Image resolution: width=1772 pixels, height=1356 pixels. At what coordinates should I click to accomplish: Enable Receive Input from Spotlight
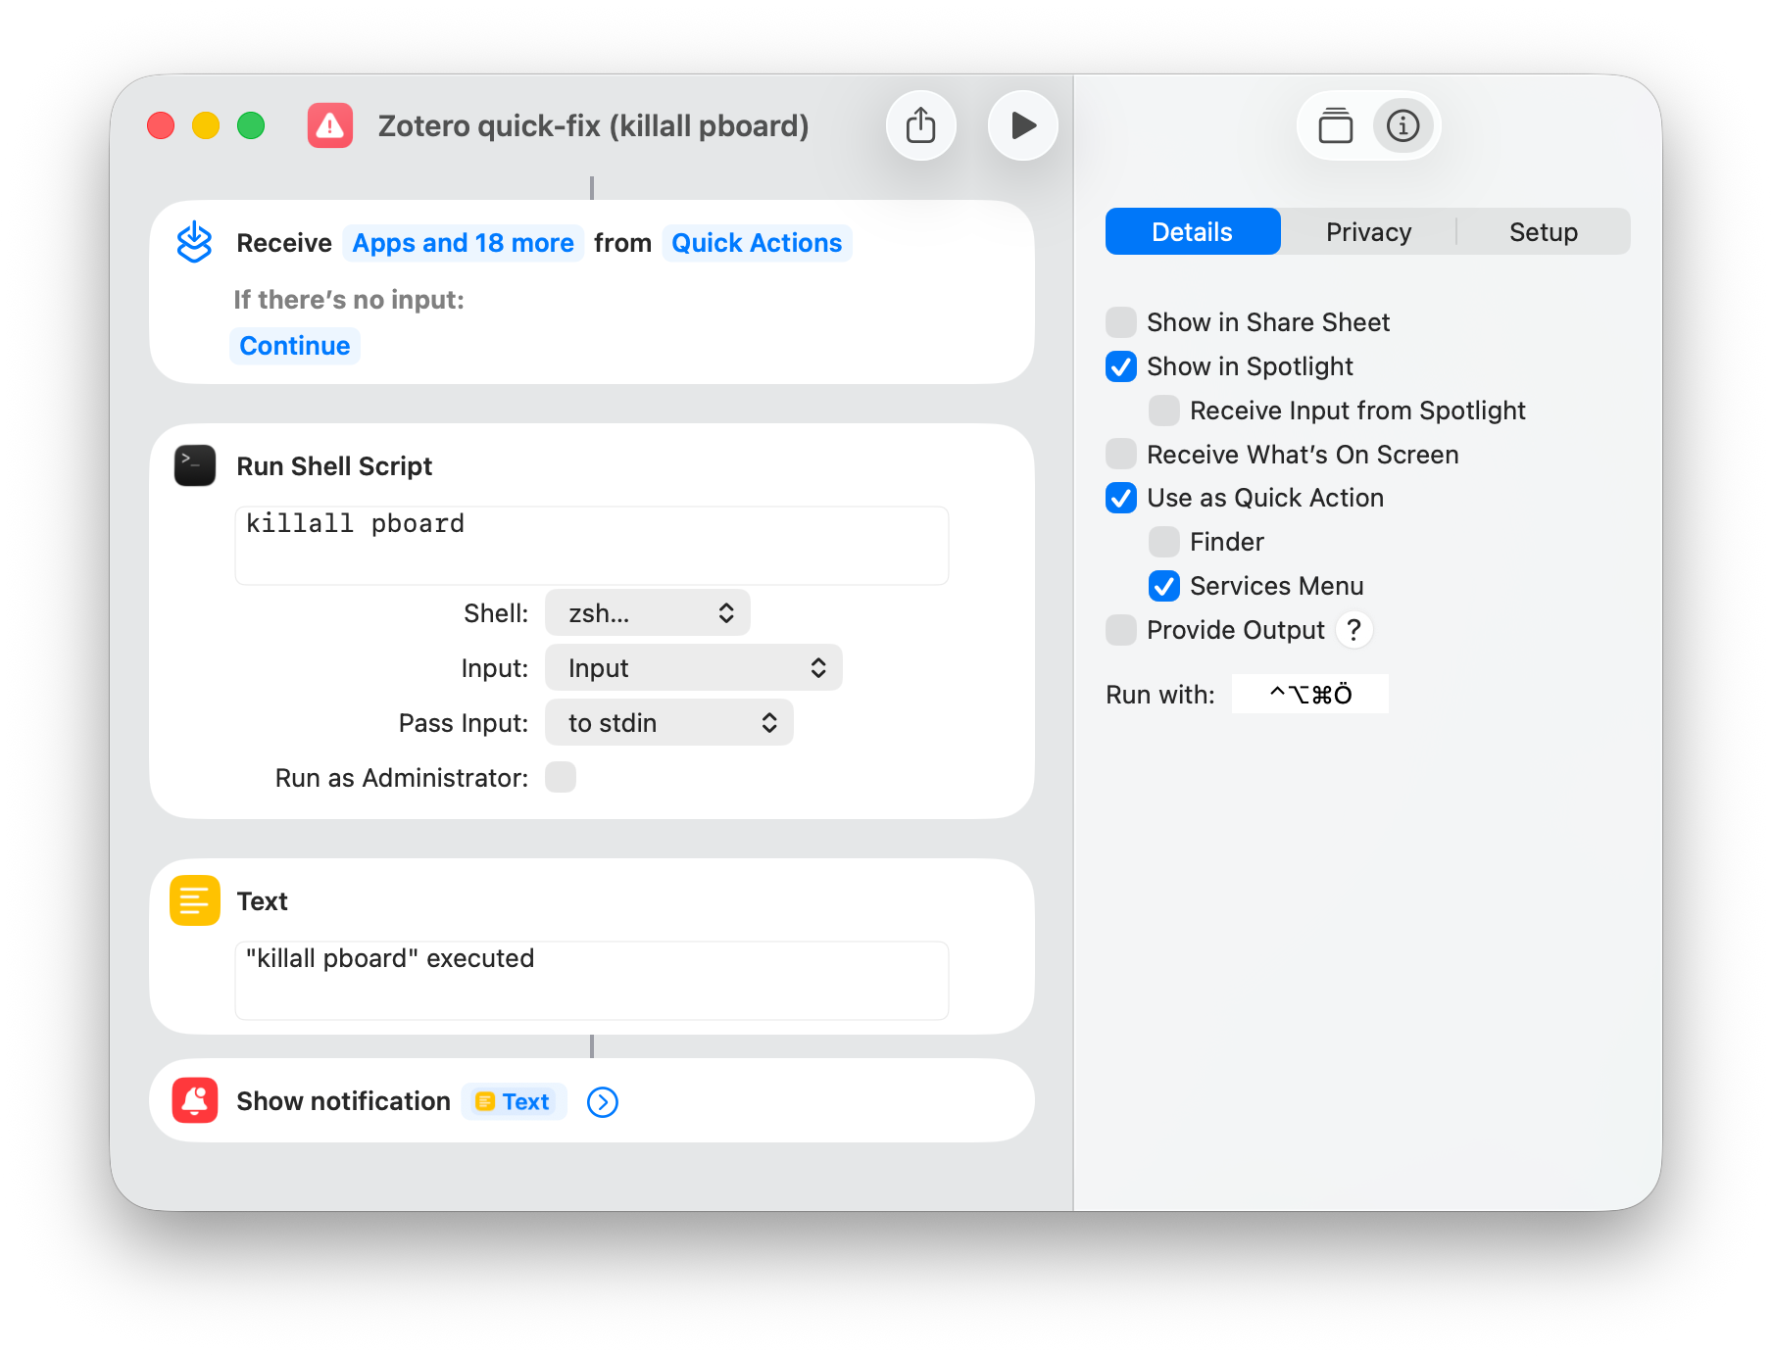(x=1164, y=411)
